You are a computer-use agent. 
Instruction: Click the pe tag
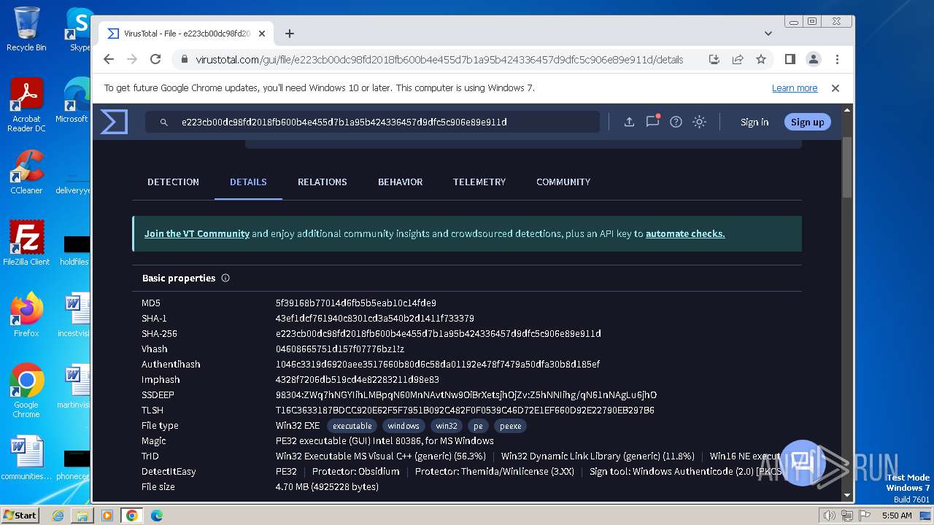click(x=479, y=426)
